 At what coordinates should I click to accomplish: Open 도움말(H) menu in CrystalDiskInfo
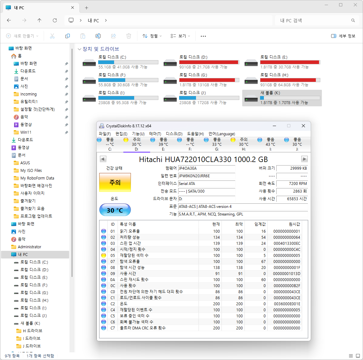[195, 134]
